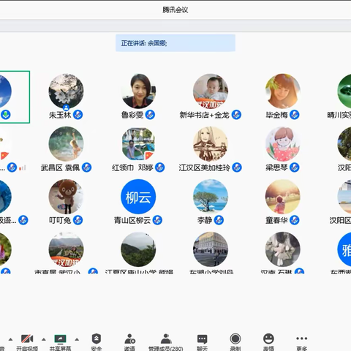Click muted mic icon next to 朱玉林
The width and height of the screenshot is (351, 351).
78,115
